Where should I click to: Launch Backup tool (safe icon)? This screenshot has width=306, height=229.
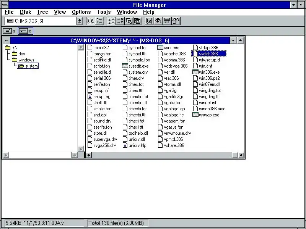[x=149, y=21]
